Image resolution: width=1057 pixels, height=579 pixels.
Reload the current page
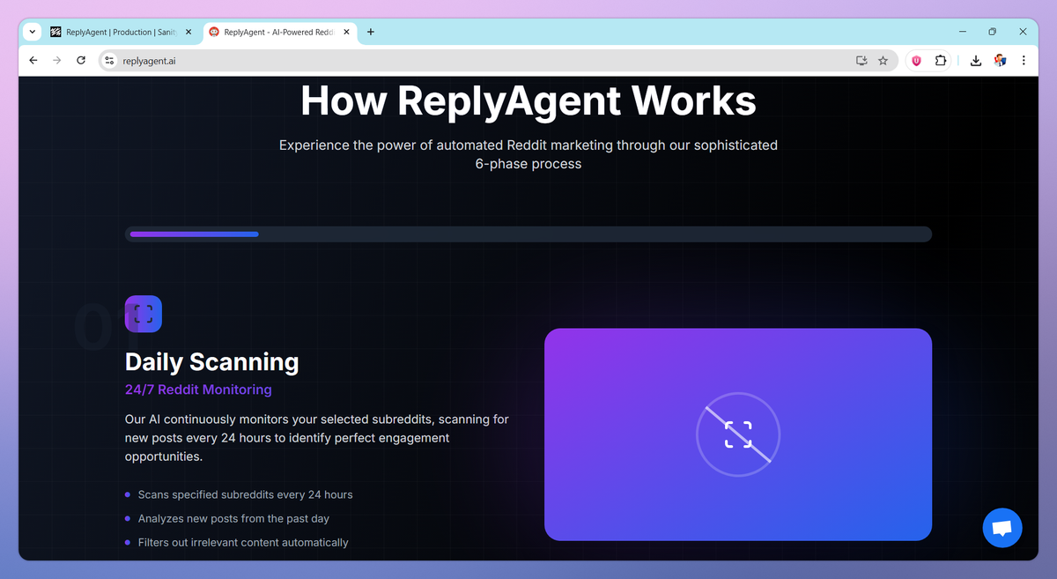(81, 61)
